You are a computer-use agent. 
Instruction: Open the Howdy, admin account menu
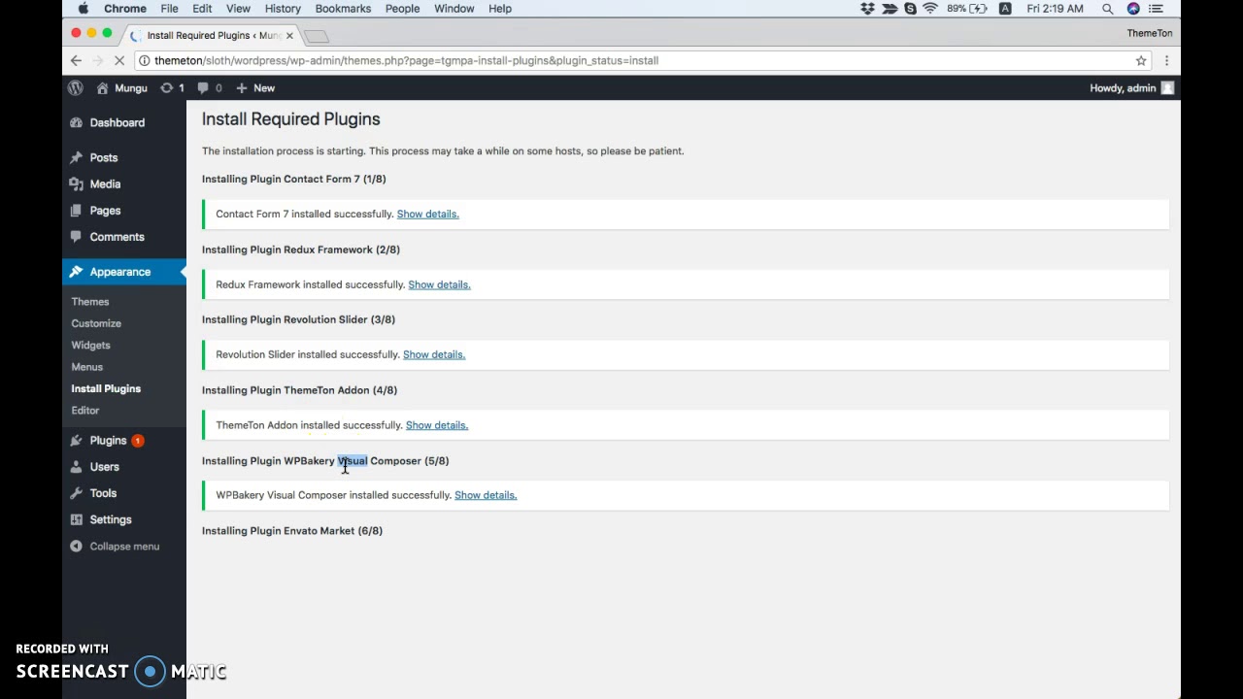tap(1131, 87)
